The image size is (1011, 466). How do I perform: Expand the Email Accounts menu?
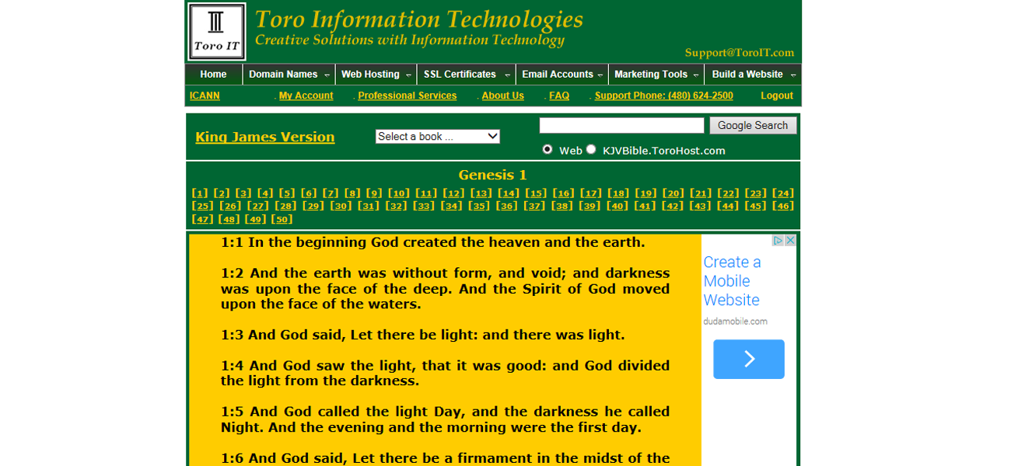[562, 75]
